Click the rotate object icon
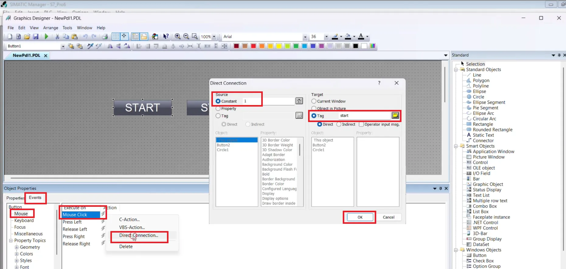Screen dimensions: 566x269 [127, 46]
